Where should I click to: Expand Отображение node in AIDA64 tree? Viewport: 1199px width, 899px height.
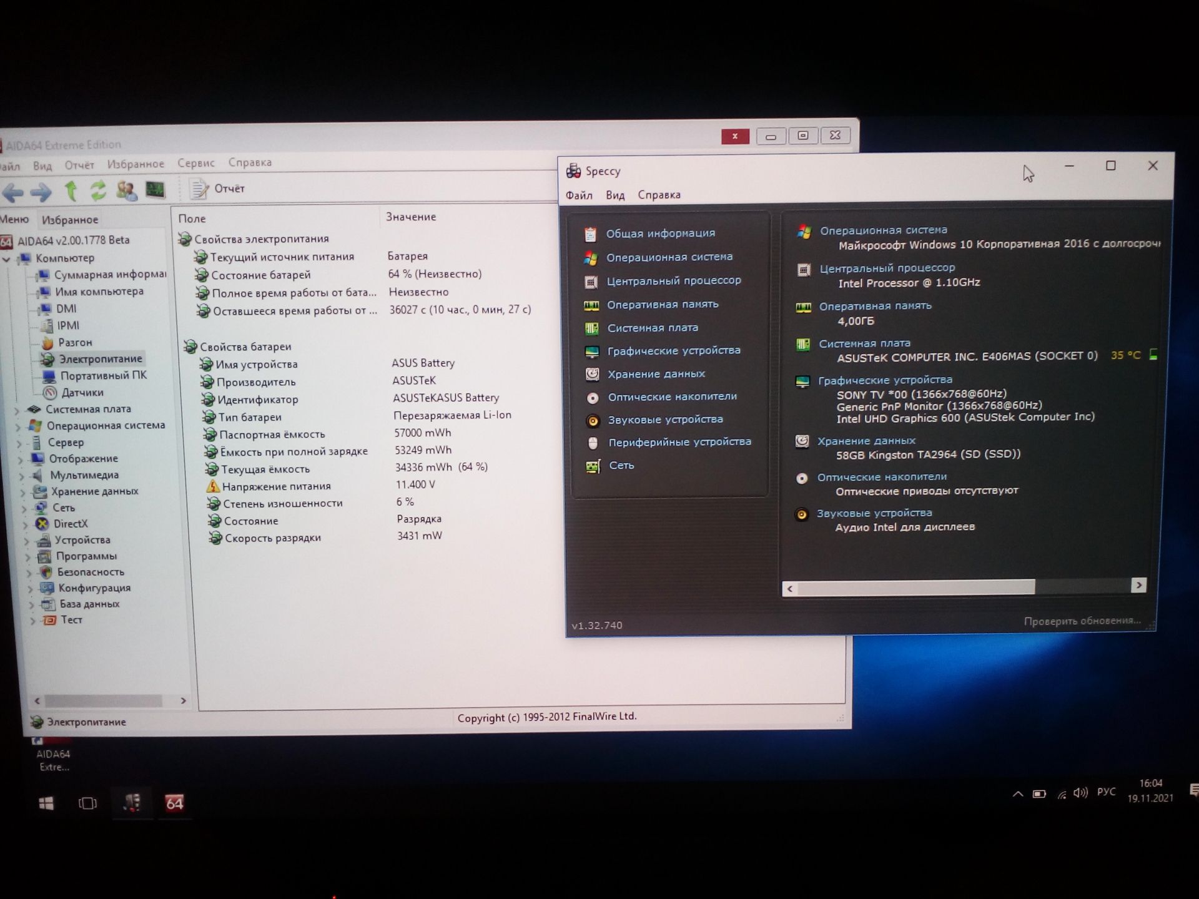pyautogui.click(x=21, y=460)
